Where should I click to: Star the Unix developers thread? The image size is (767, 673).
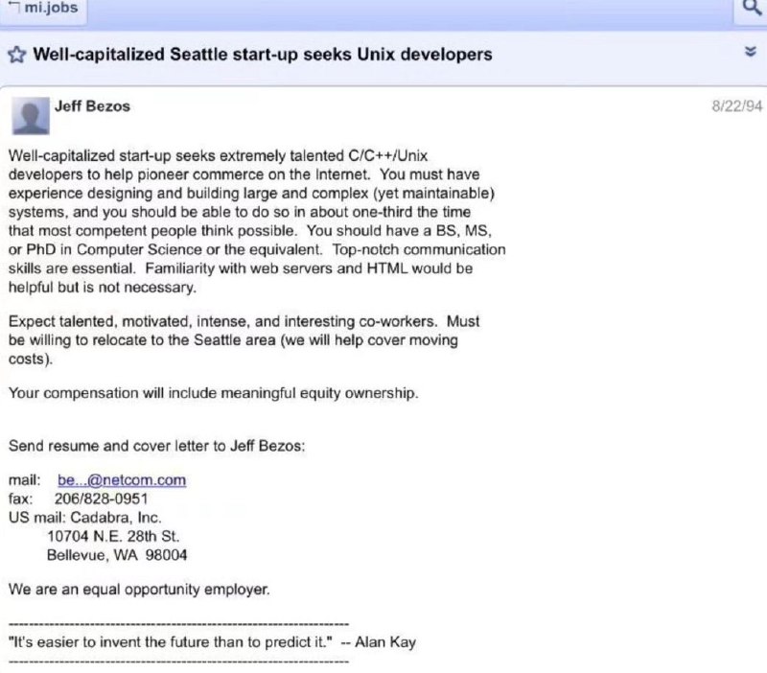[x=16, y=55]
